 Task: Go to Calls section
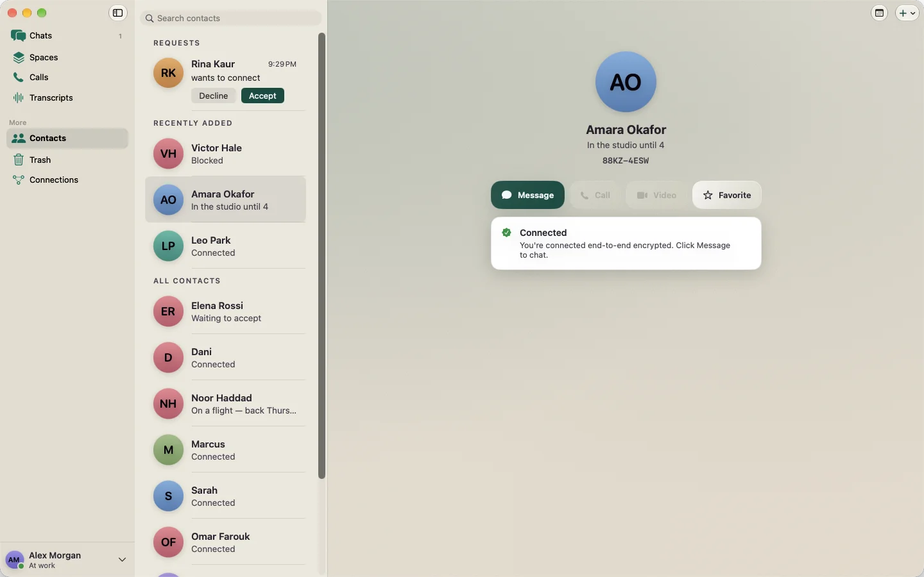pyautogui.click(x=67, y=77)
